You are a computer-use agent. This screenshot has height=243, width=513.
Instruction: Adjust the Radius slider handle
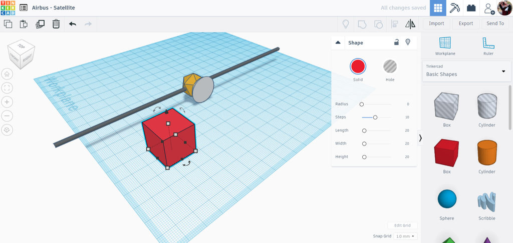(x=362, y=104)
